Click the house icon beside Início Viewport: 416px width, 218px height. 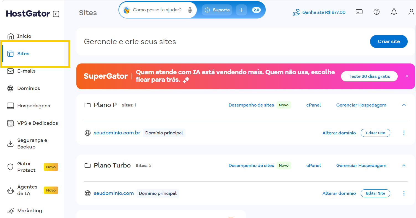pos(11,36)
